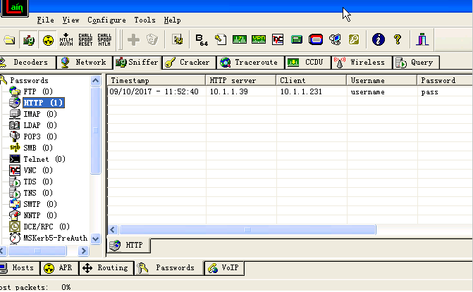Click the recycle bin Remove icon
473x292 pixels.
[152, 39]
